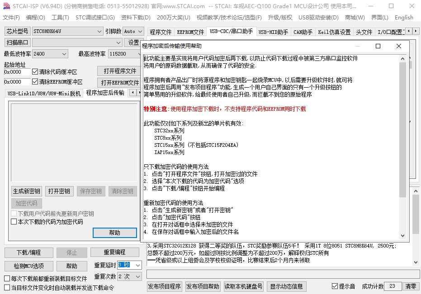421x294 pixels.
Task: Click the 读取本机硬盘号 button
Action: click(243, 286)
